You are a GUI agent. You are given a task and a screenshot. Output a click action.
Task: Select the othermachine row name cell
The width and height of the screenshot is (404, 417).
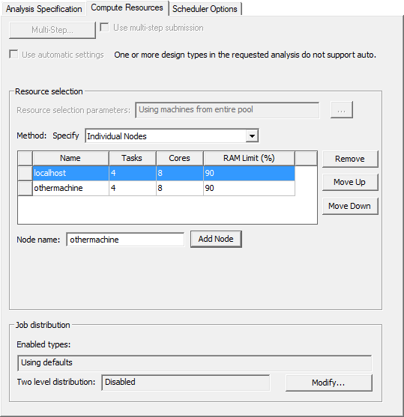70,189
